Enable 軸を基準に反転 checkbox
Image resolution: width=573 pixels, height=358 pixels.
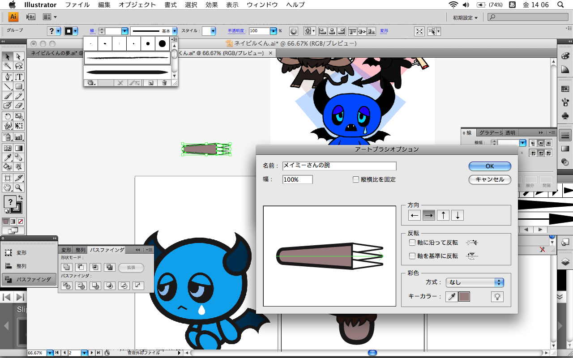click(413, 256)
